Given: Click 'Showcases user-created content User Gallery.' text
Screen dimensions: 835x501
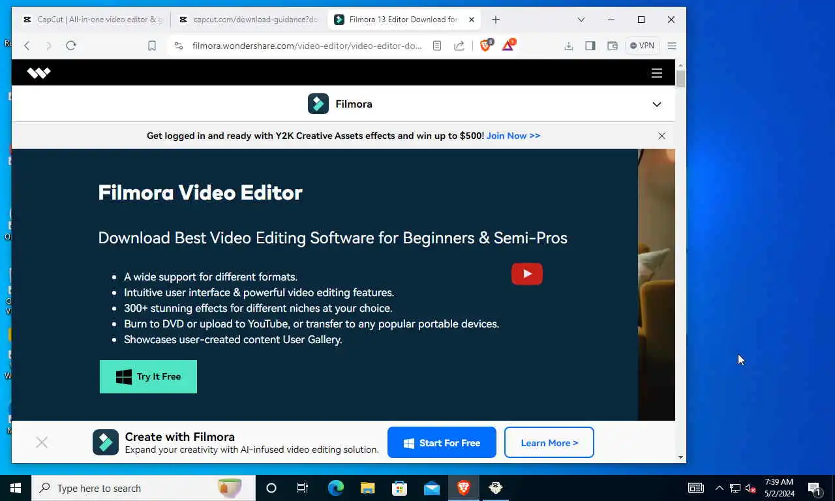Looking at the screenshot, I should pos(233,339).
